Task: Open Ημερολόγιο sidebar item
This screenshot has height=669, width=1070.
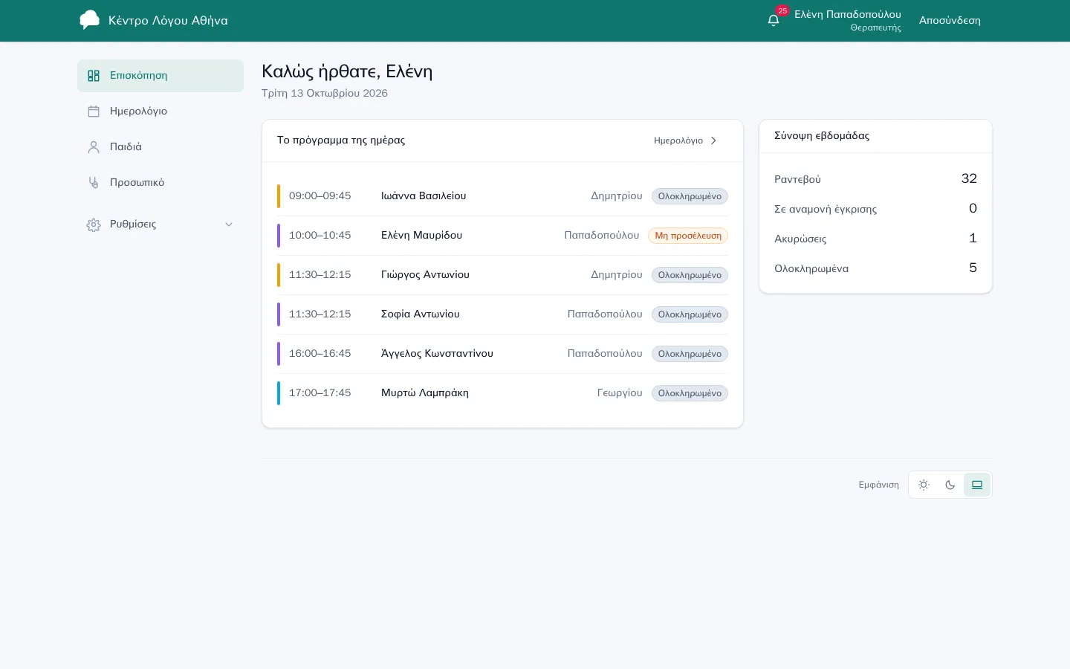Action: coord(160,111)
